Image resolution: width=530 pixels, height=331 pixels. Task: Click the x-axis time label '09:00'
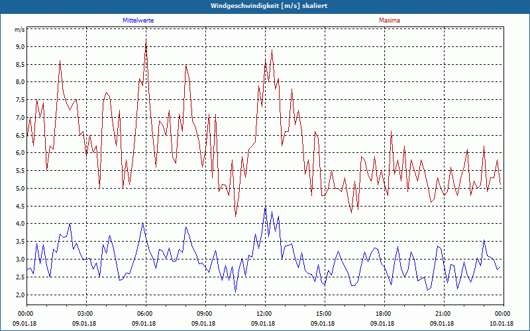(205, 314)
